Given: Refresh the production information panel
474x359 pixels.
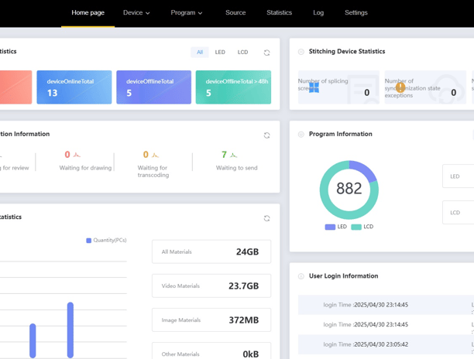Looking at the screenshot, I should click(266, 135).
